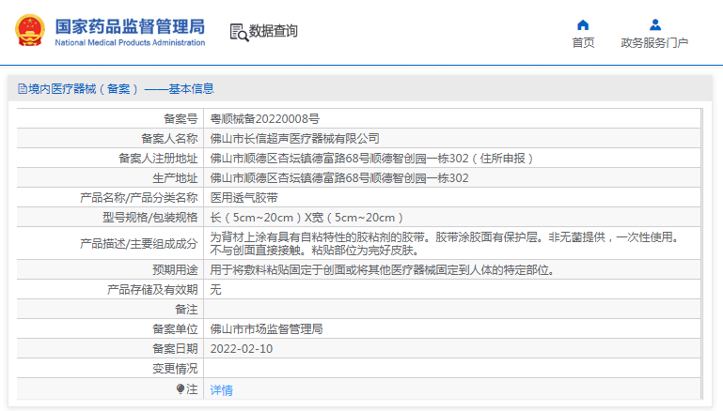The height and width of the screenshot is (411, 723).
Task: Click the lightbulb icon beside 注
Action: (x=181, y=389)
